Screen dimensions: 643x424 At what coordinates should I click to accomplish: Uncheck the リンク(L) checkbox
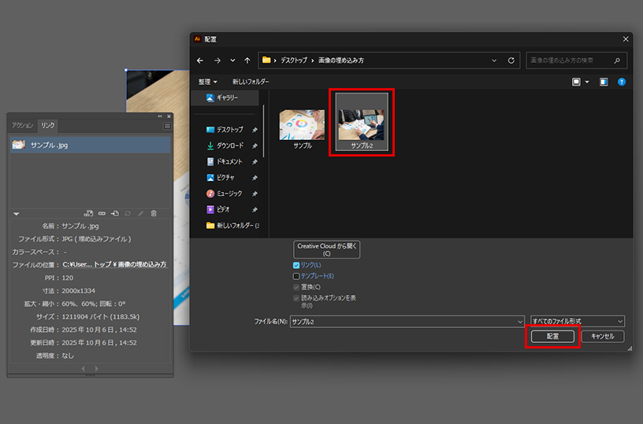click(296, 266)
